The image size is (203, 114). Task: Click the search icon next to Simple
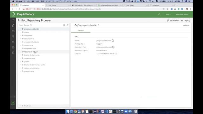tap(31, 25)
